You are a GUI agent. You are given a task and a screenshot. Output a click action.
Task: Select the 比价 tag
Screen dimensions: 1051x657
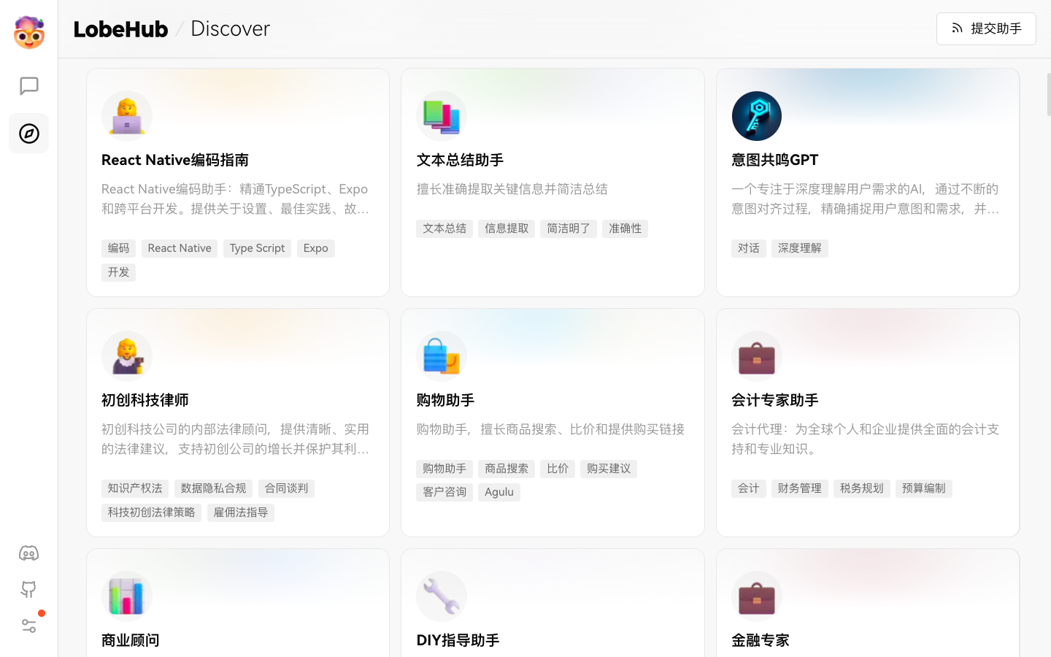tap(558, 469)
